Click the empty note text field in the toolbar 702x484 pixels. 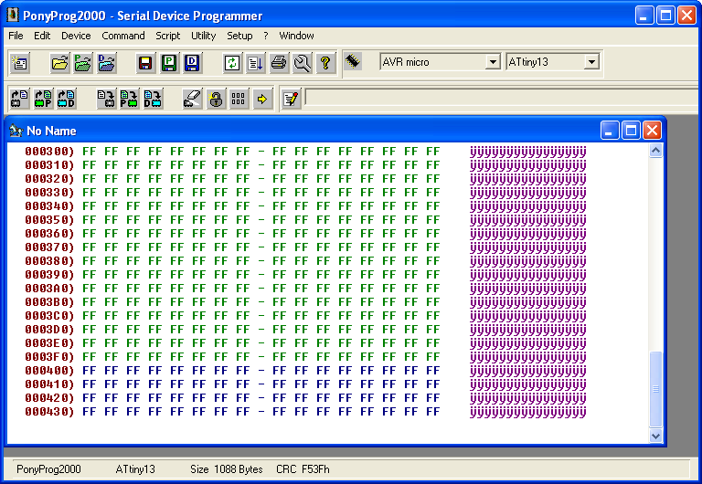coord(504,97)
